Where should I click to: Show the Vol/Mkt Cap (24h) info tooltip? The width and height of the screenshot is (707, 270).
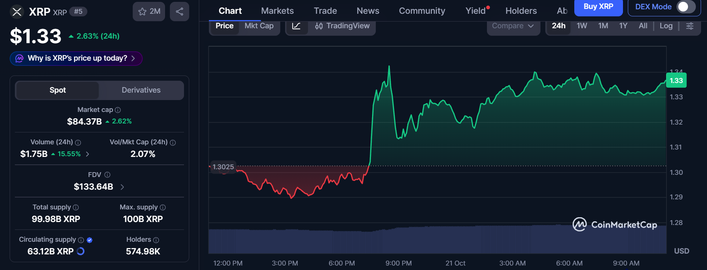(173, 142)
